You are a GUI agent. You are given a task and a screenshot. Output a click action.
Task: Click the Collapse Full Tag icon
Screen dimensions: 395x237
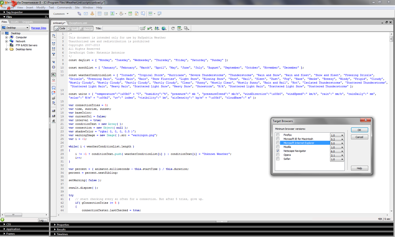[53, 44]
